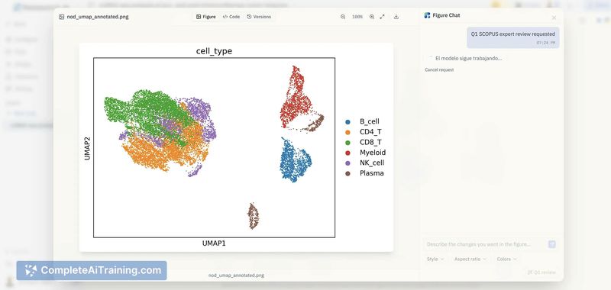Click the B_cell blue legend swatch
This screenshot has width=611, height=290.
348,121
